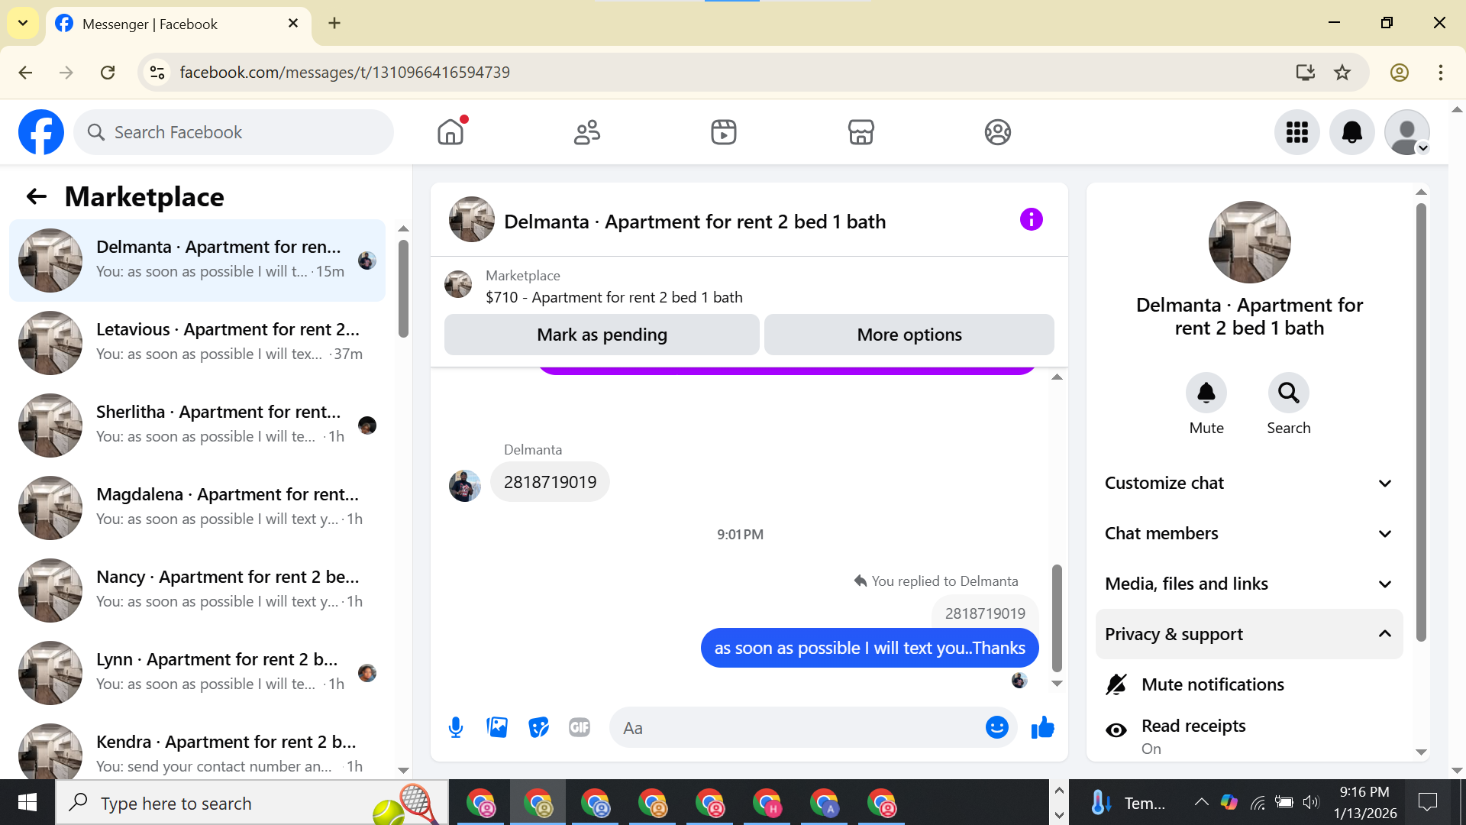This screenshot has height=825, width=1466.
Task: Expand the Chat members section
Action: (1248, 533)
